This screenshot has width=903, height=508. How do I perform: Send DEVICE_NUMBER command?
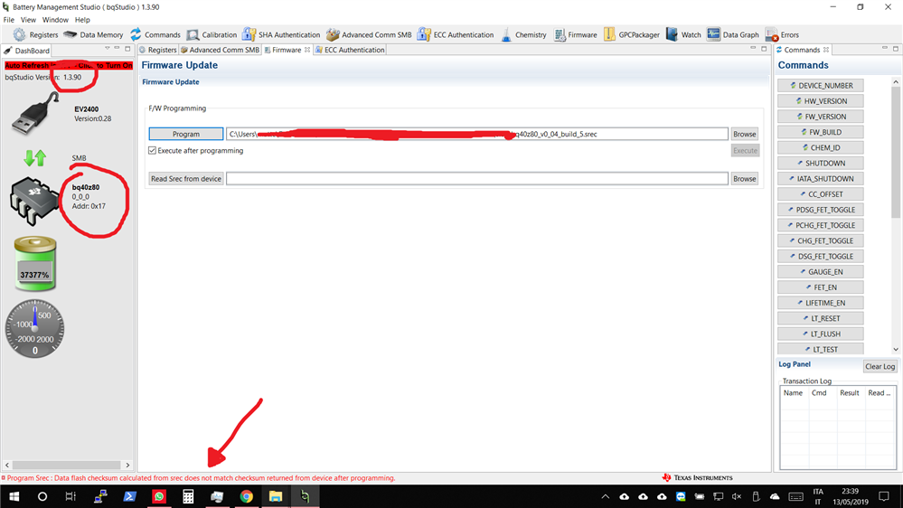point(820,85)
